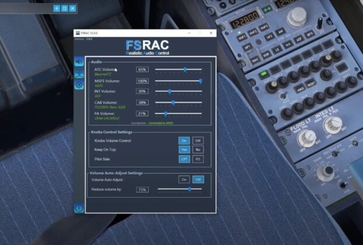This screenshot has width=363, height=245.
Task: Select VHF3 on the cockpit radio panel
Action: 264,27
